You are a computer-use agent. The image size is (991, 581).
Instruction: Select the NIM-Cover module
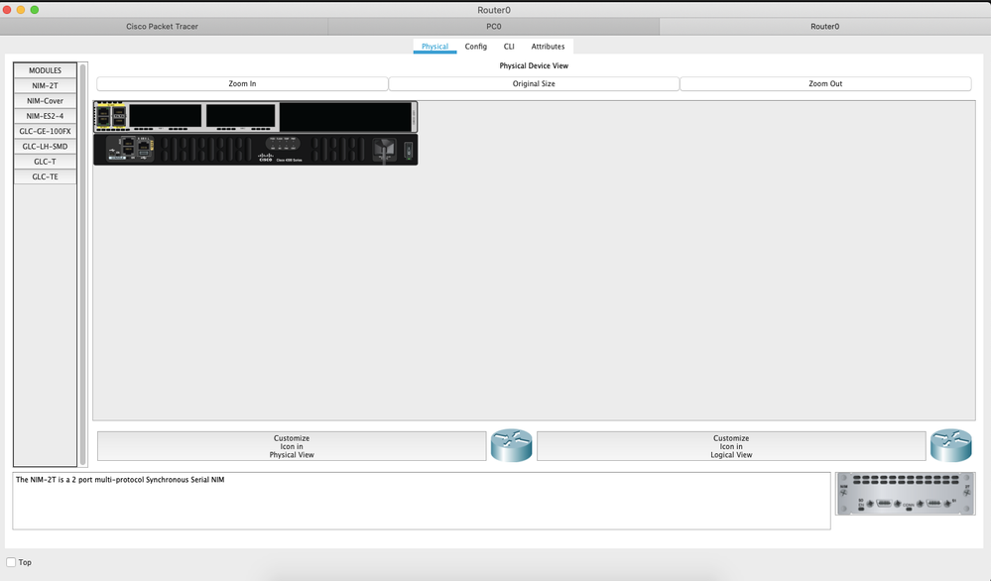pyautogui.click(x=45, y=101)
